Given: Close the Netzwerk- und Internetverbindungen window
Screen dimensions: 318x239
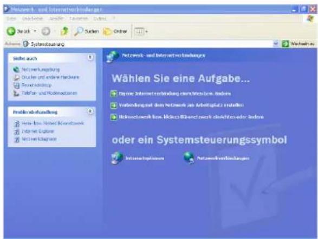Looking at the screenshot, I should (x=313, y=9).
